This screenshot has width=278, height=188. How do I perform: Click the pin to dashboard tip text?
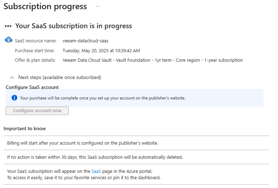84,178
